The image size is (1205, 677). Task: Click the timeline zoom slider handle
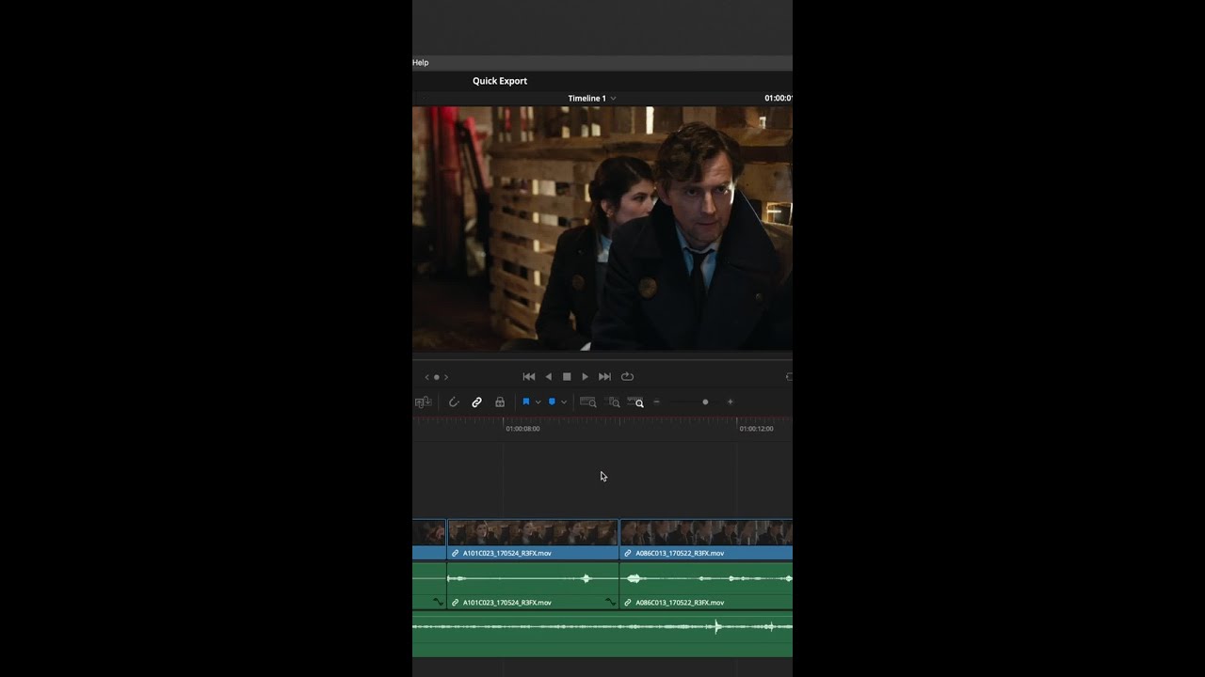pyautogui.click(x=705, y=402)
